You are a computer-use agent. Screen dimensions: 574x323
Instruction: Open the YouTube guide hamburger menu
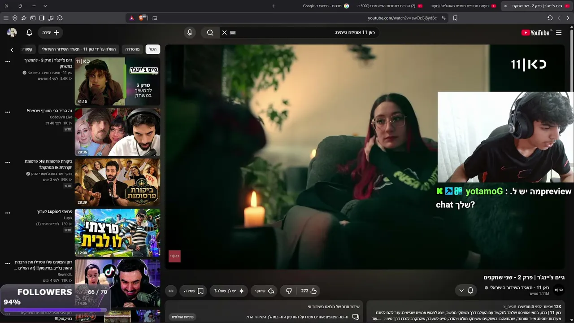559,32
